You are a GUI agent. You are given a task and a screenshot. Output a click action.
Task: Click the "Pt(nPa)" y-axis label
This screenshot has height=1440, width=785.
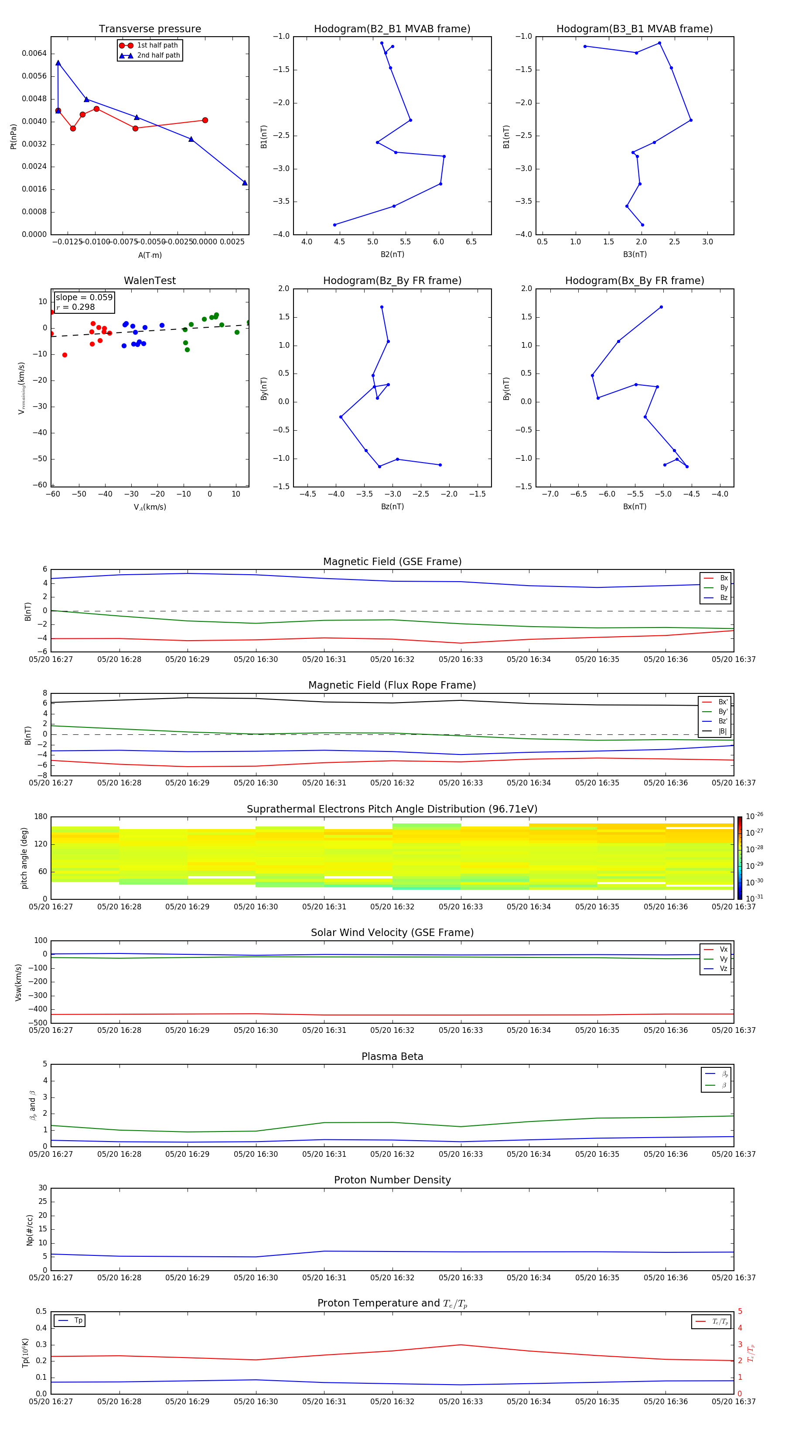coord(14,136)
